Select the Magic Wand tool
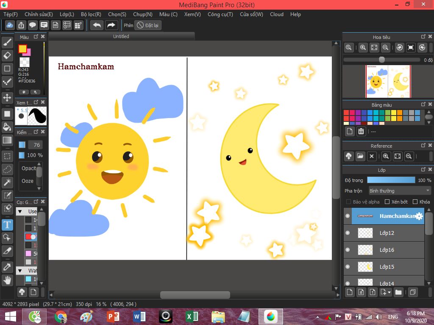This screenshot has width=434, height=325. 7,182
